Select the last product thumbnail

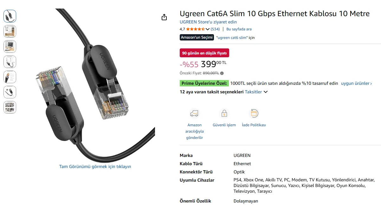[10, 107]
